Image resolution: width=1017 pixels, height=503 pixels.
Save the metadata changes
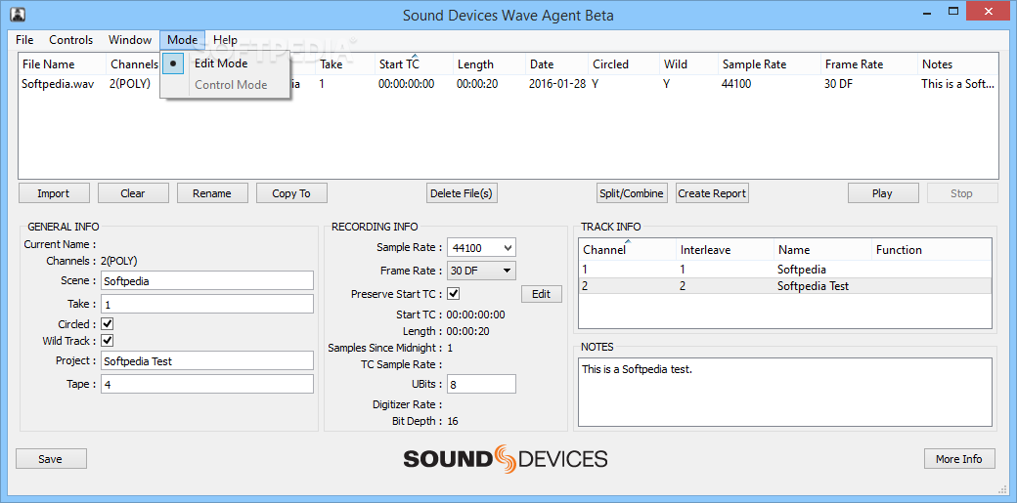point(51,459)
